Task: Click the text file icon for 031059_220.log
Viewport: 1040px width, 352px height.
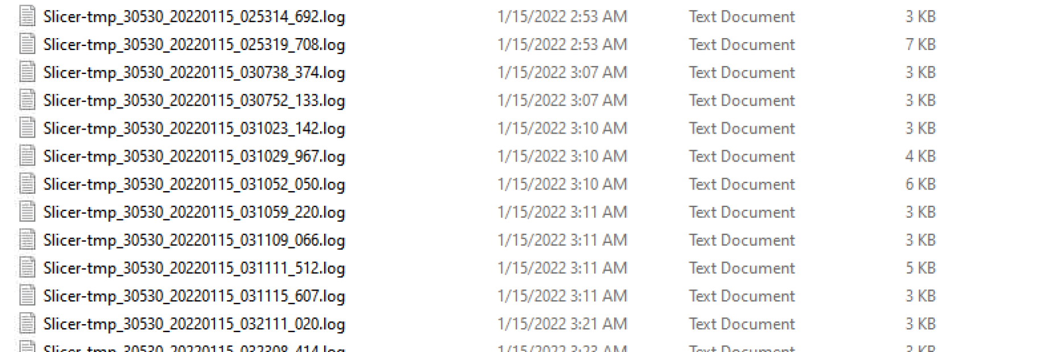Action: coord(27,211)
